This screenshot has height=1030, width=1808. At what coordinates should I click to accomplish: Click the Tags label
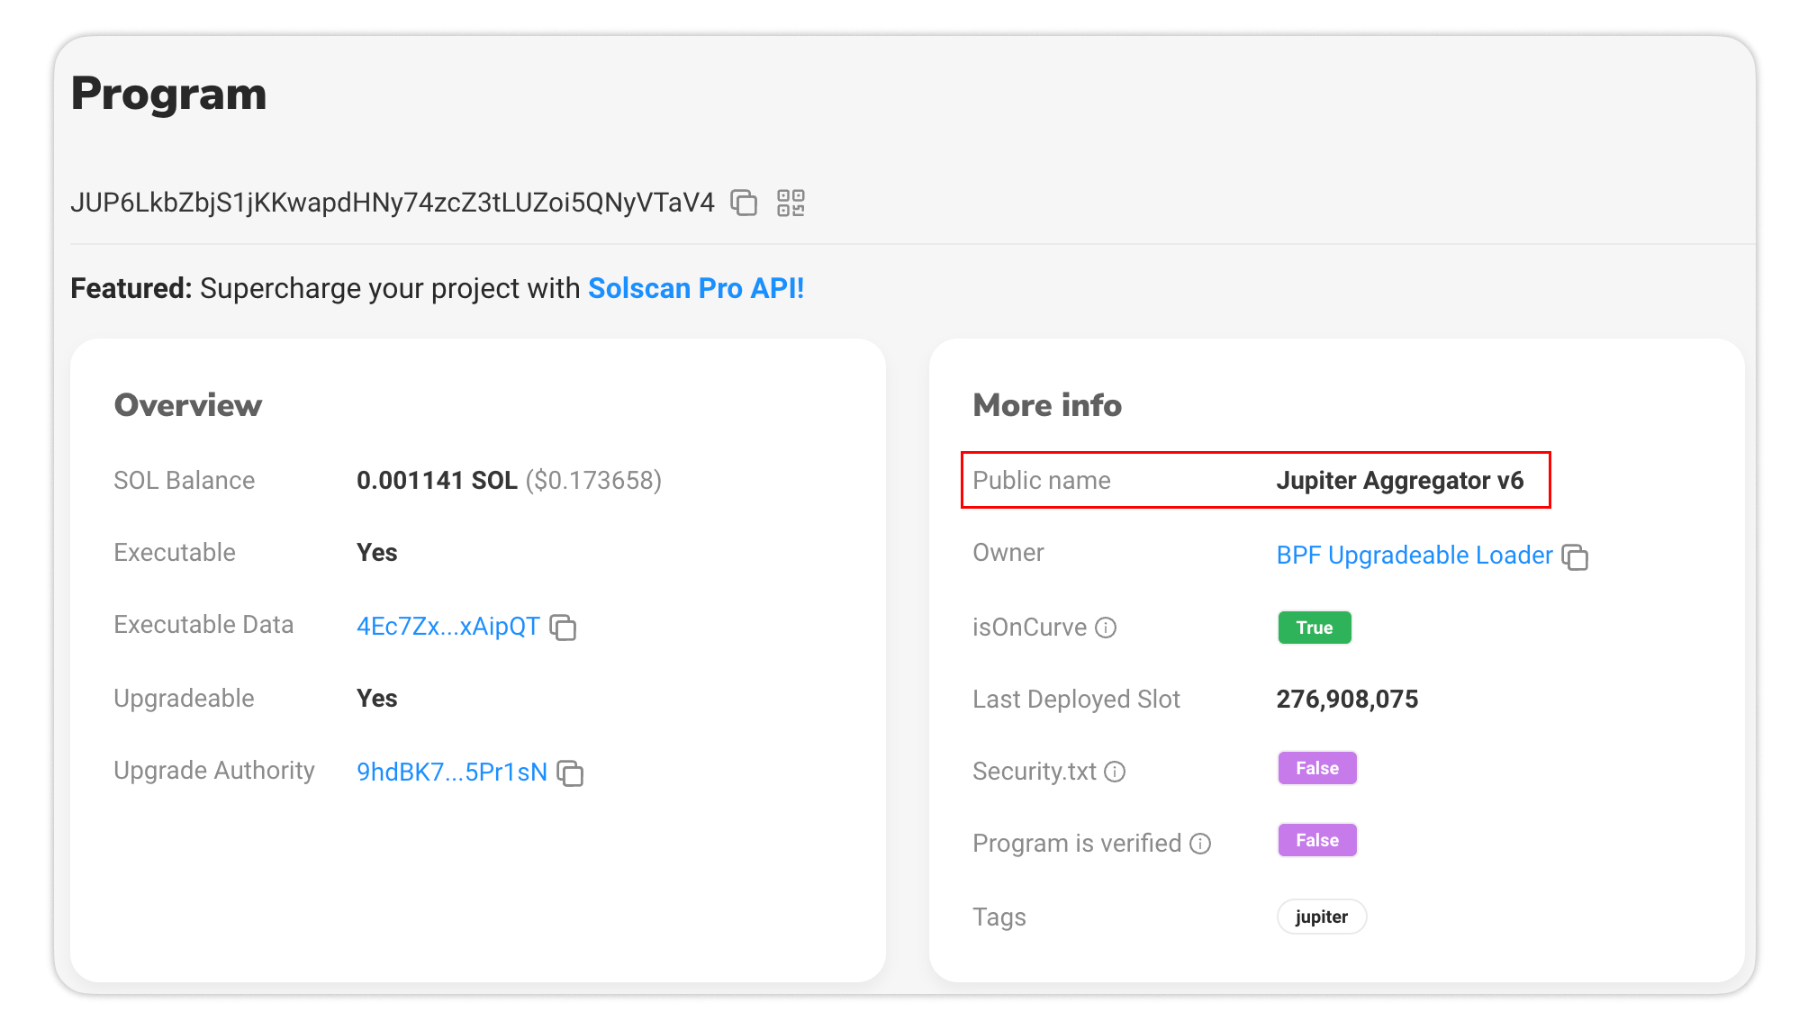pos(999,917)
